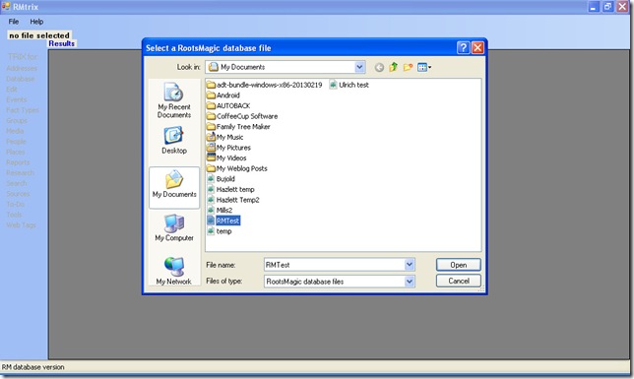The height and width of the screenshot is (379, 634).
Task: Expand the File name dropdown arrow
Action: click(410, 265)
